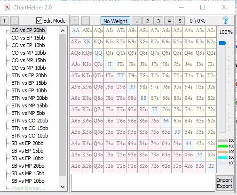Screen dimensions: 237x195
Task: Click the range list down arrow
Action: coord(63,187)
